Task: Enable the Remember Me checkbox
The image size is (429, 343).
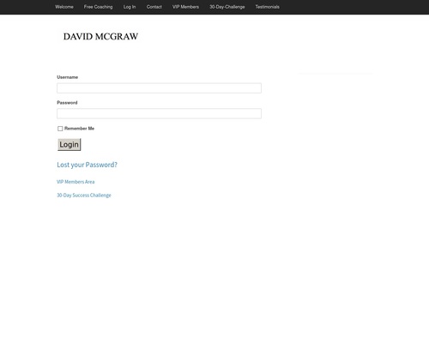Action: [60, 129]
